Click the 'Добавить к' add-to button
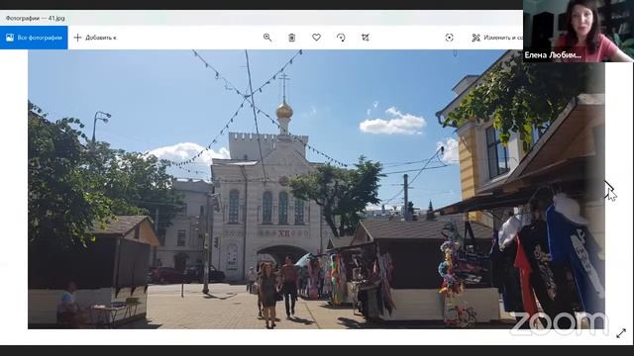Screen dimensions: 634x356 (x=95, y=38)
